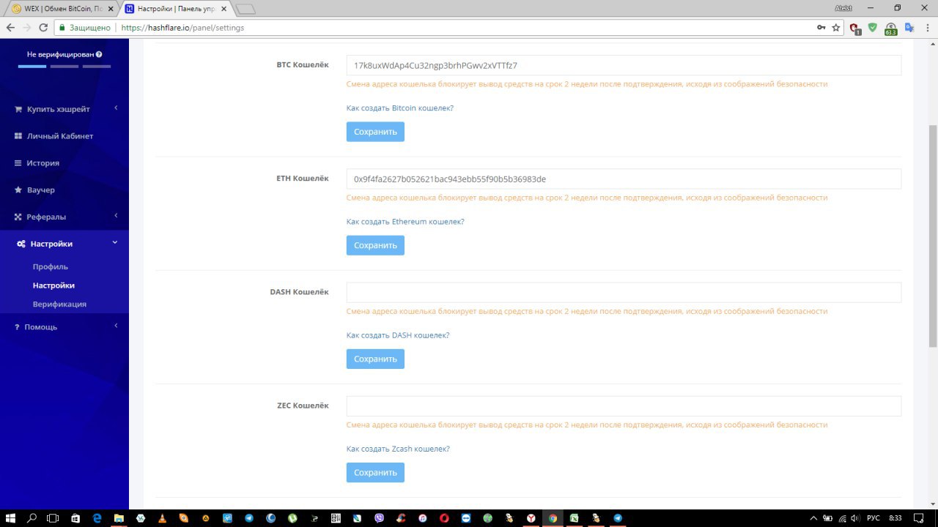This screenshot has width=938, height=527.
Task: Open Task View in the taskbar
Action: point(53,517)
